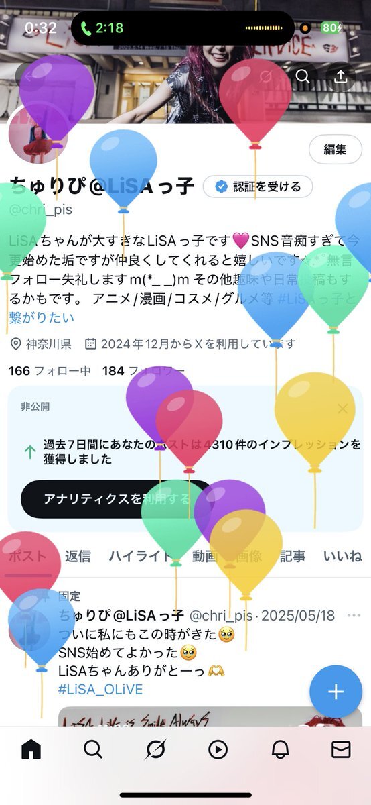Image resolution: width=371 pixels, height=805 pixels.
Task: Open direct messages envelope icon
Action: tap(342, 749)
